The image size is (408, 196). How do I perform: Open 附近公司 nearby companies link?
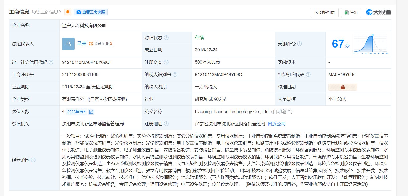(277, 124)
